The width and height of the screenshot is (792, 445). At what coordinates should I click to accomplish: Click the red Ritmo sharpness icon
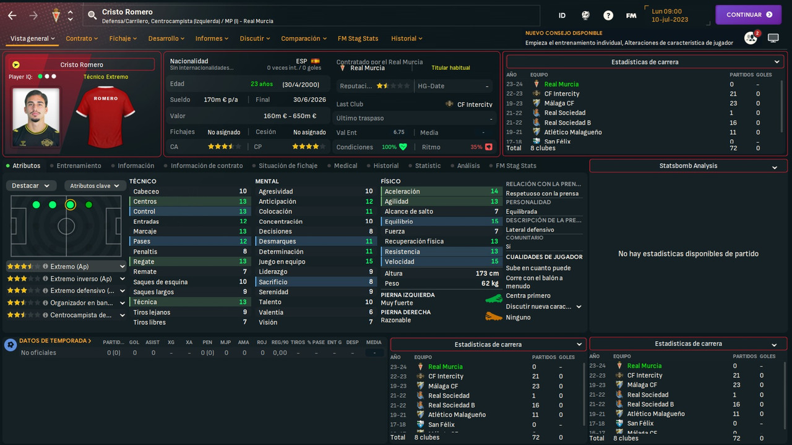click(489, 147)
